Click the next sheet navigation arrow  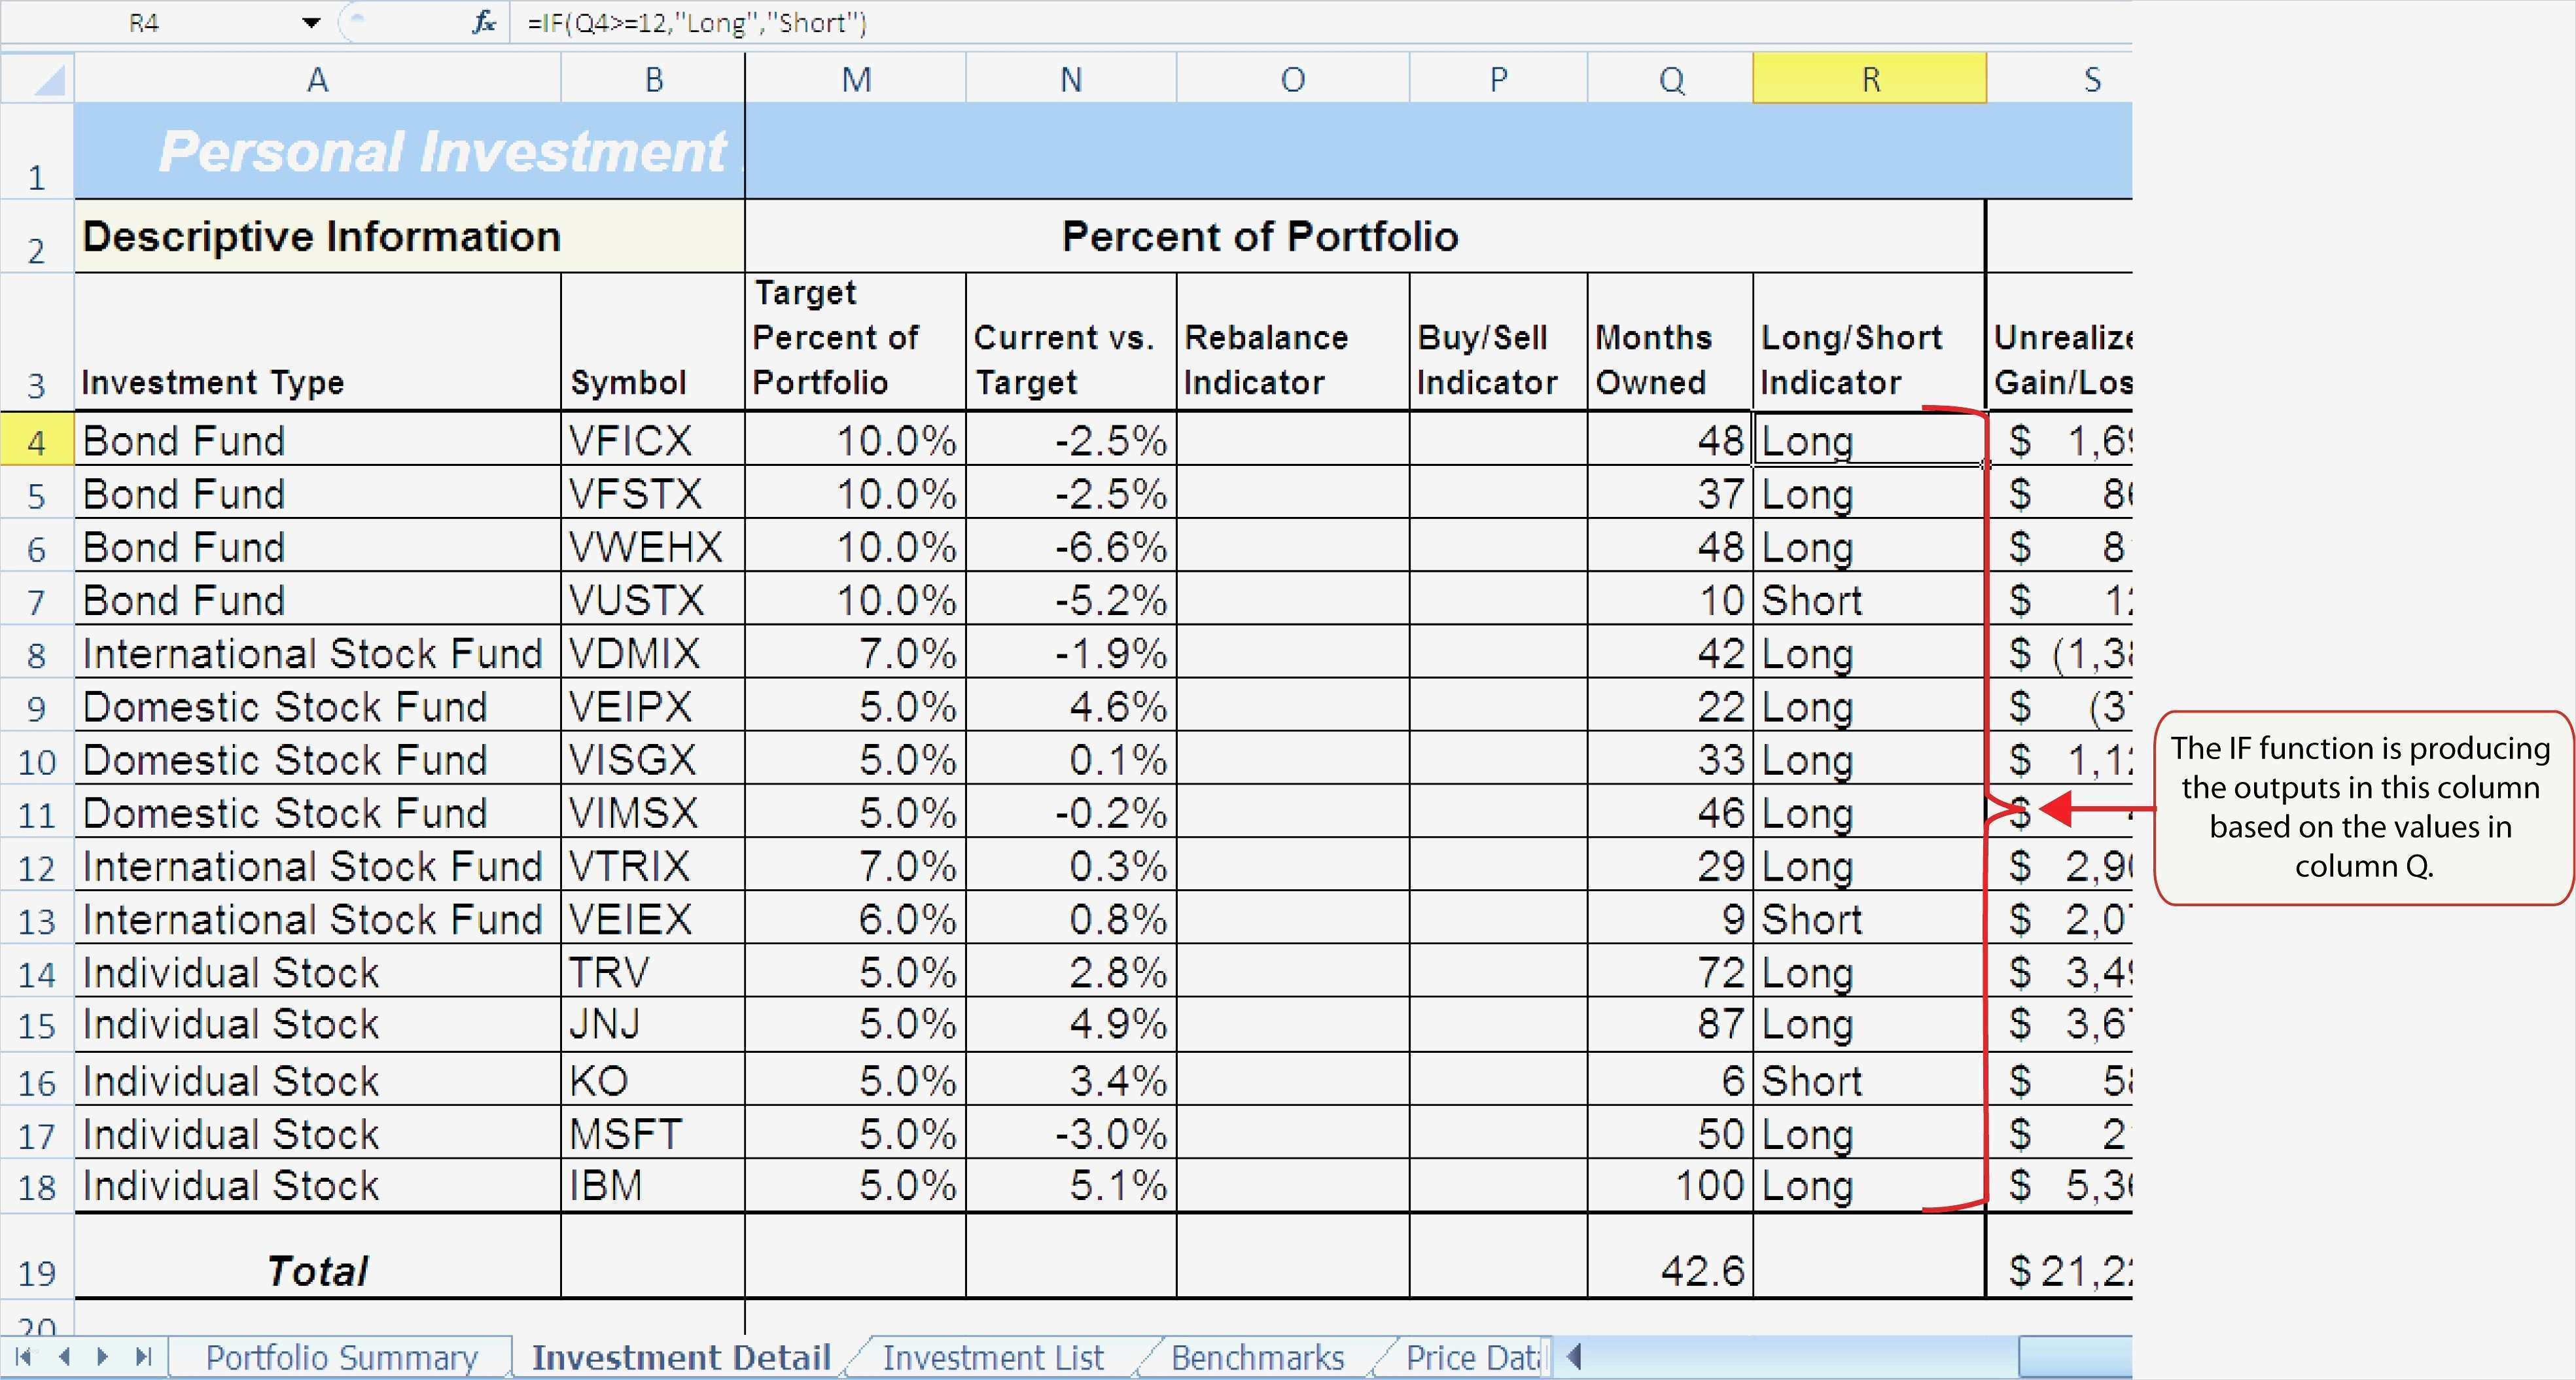(x=102, y=1357)
